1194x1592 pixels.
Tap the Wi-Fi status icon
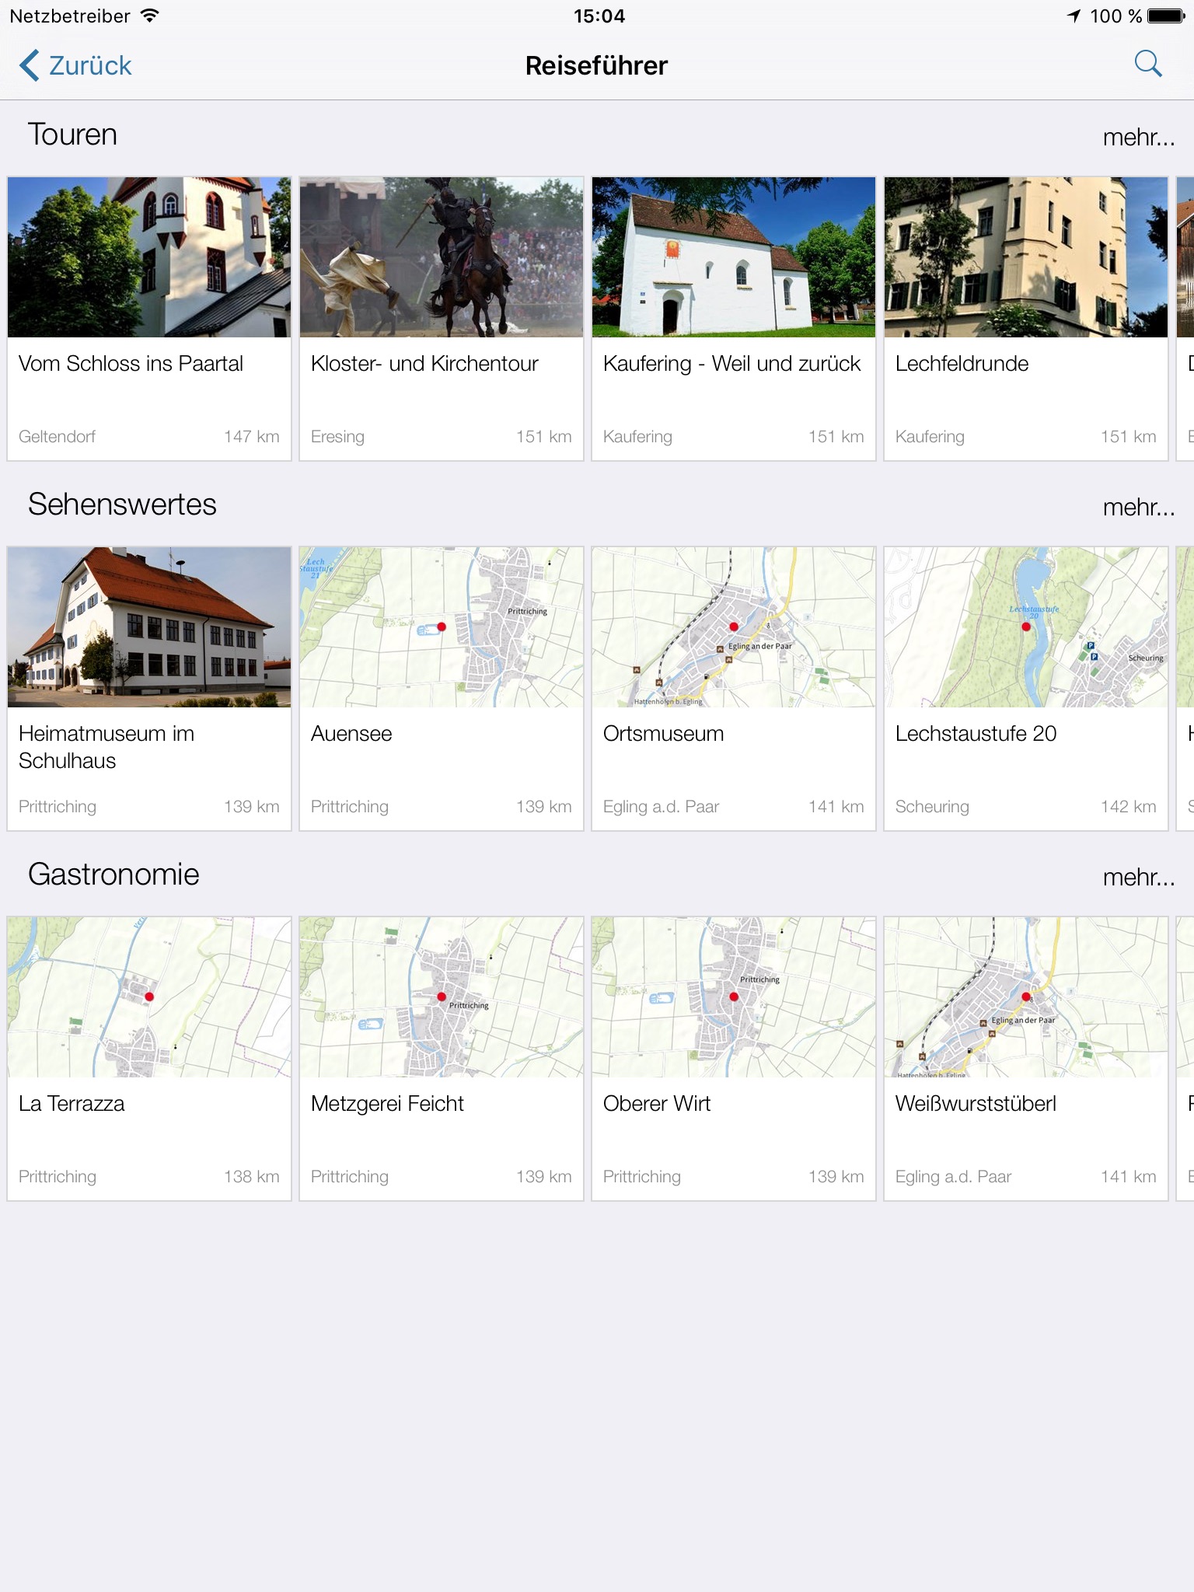(150, 16)
